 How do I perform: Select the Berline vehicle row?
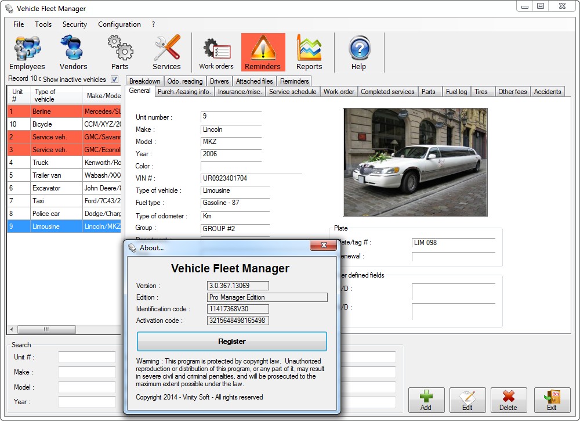tap(64, 111)
